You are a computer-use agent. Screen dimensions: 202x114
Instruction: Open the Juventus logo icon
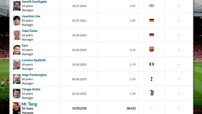(152, 93)
